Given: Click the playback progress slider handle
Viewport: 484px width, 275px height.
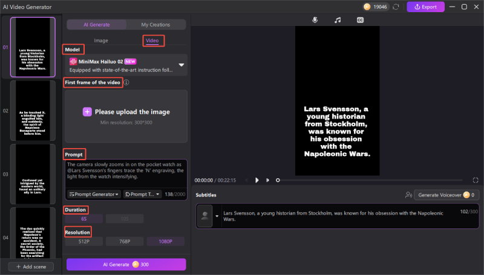Looking at the screenshot, I should (278, 180).
